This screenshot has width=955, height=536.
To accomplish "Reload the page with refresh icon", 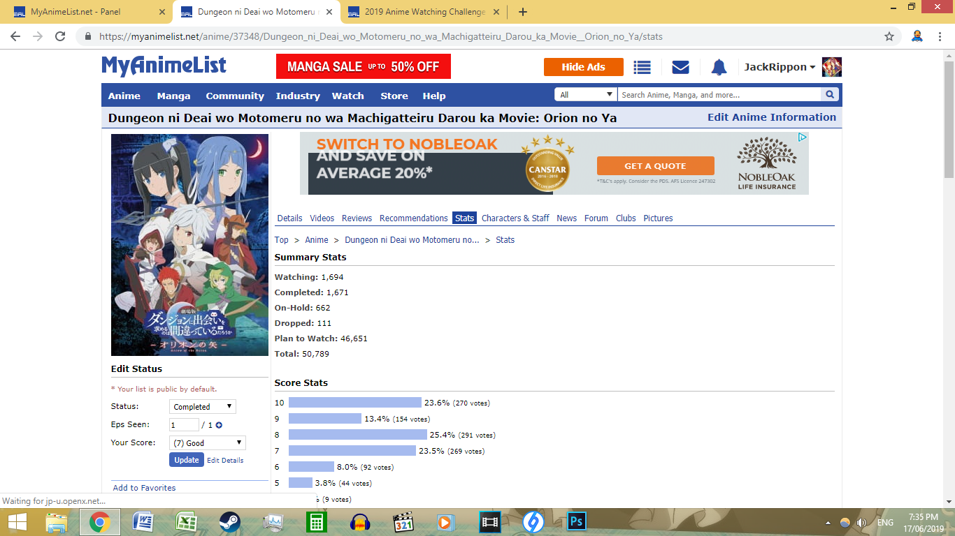I will pyautogui.click(x=60, y=36).
